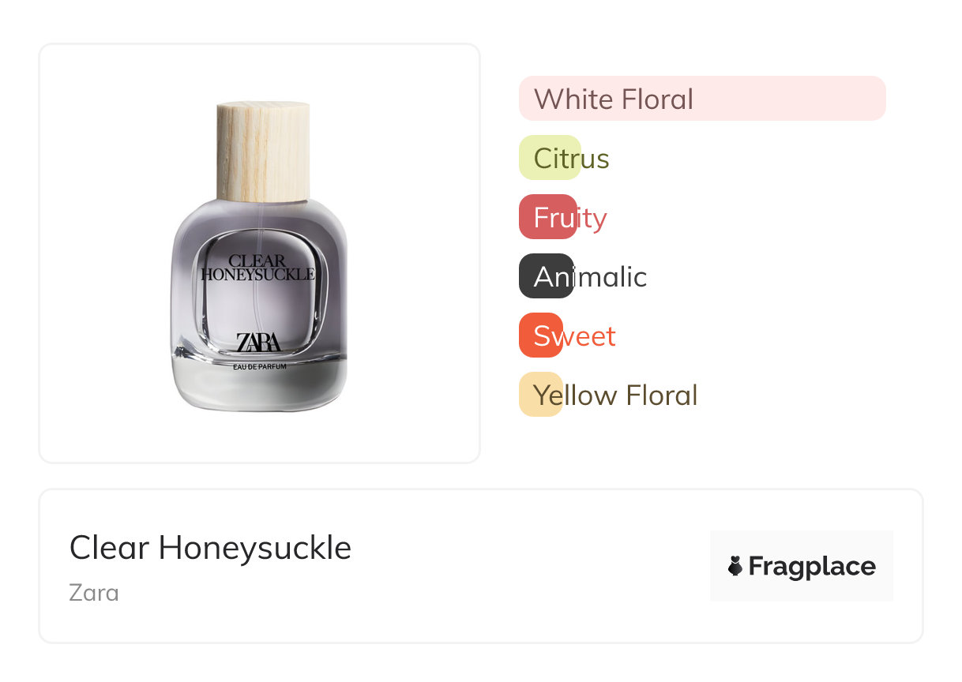Click the ZARA logo printed on bottle
The height and width of the screenshot is (682, 962).
coord(258,343)
